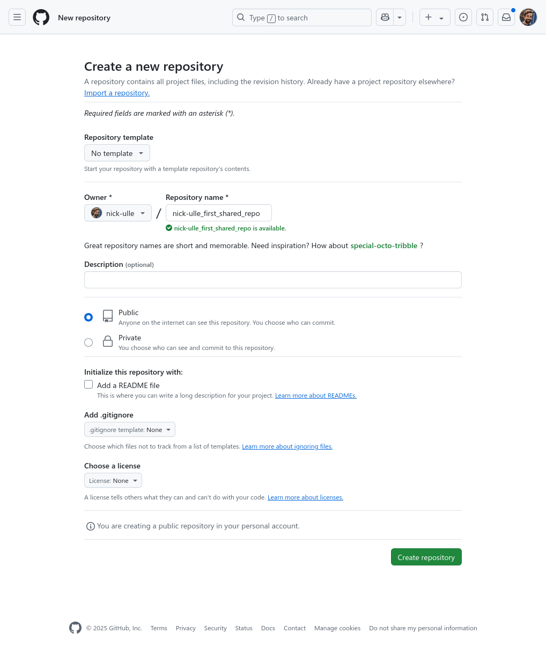This screenshot has height=656, width=546.
Task: Select the Public visibility radio button
Action: [x=88, y=317]
